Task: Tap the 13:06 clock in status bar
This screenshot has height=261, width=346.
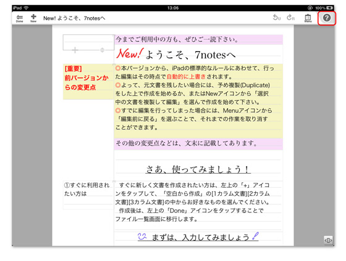Action: click(173, 8)
